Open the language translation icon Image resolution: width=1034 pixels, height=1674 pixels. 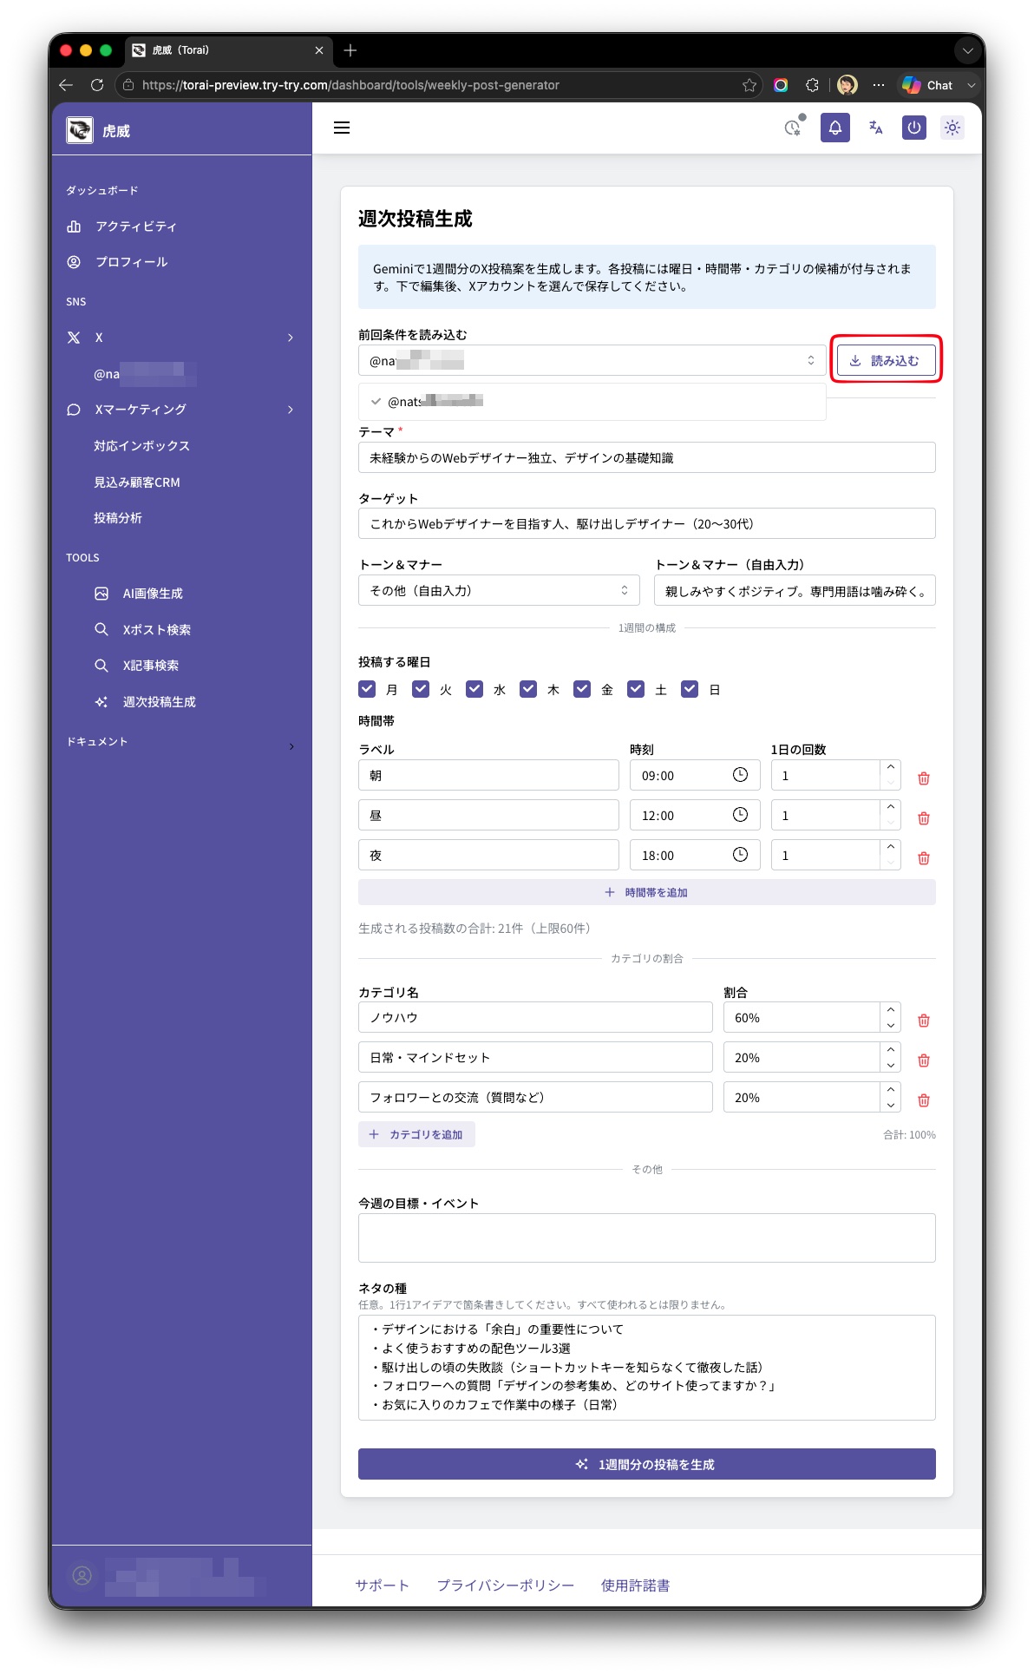point(875,128)
